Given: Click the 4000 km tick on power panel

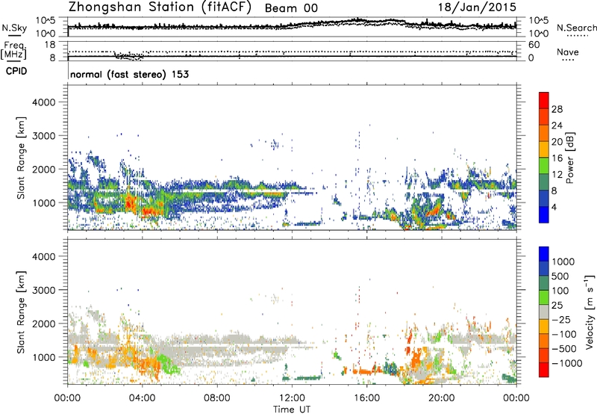Looking at the screenshot, I should 44,102.
